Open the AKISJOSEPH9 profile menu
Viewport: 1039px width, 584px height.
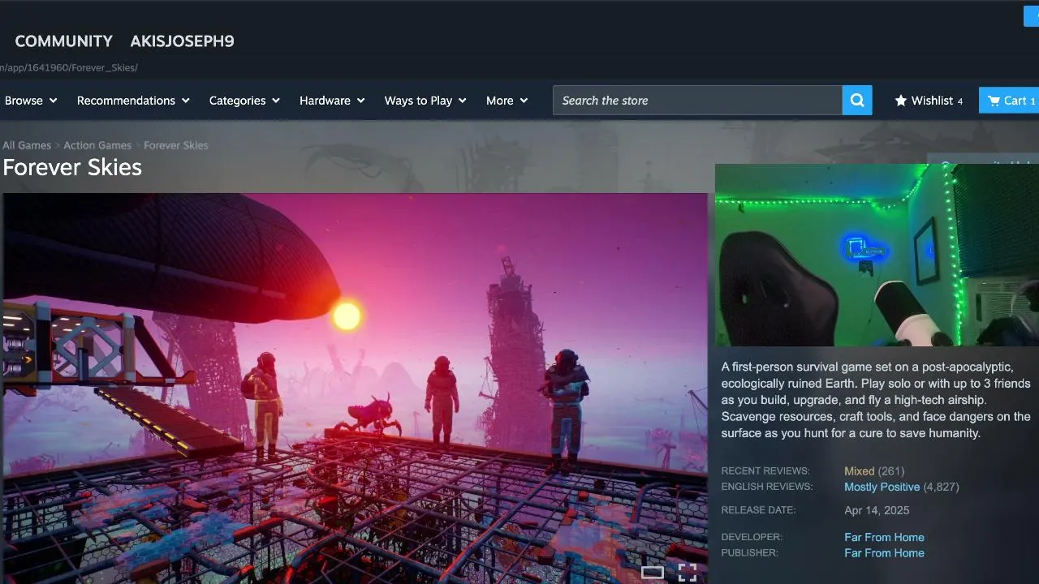182,41
